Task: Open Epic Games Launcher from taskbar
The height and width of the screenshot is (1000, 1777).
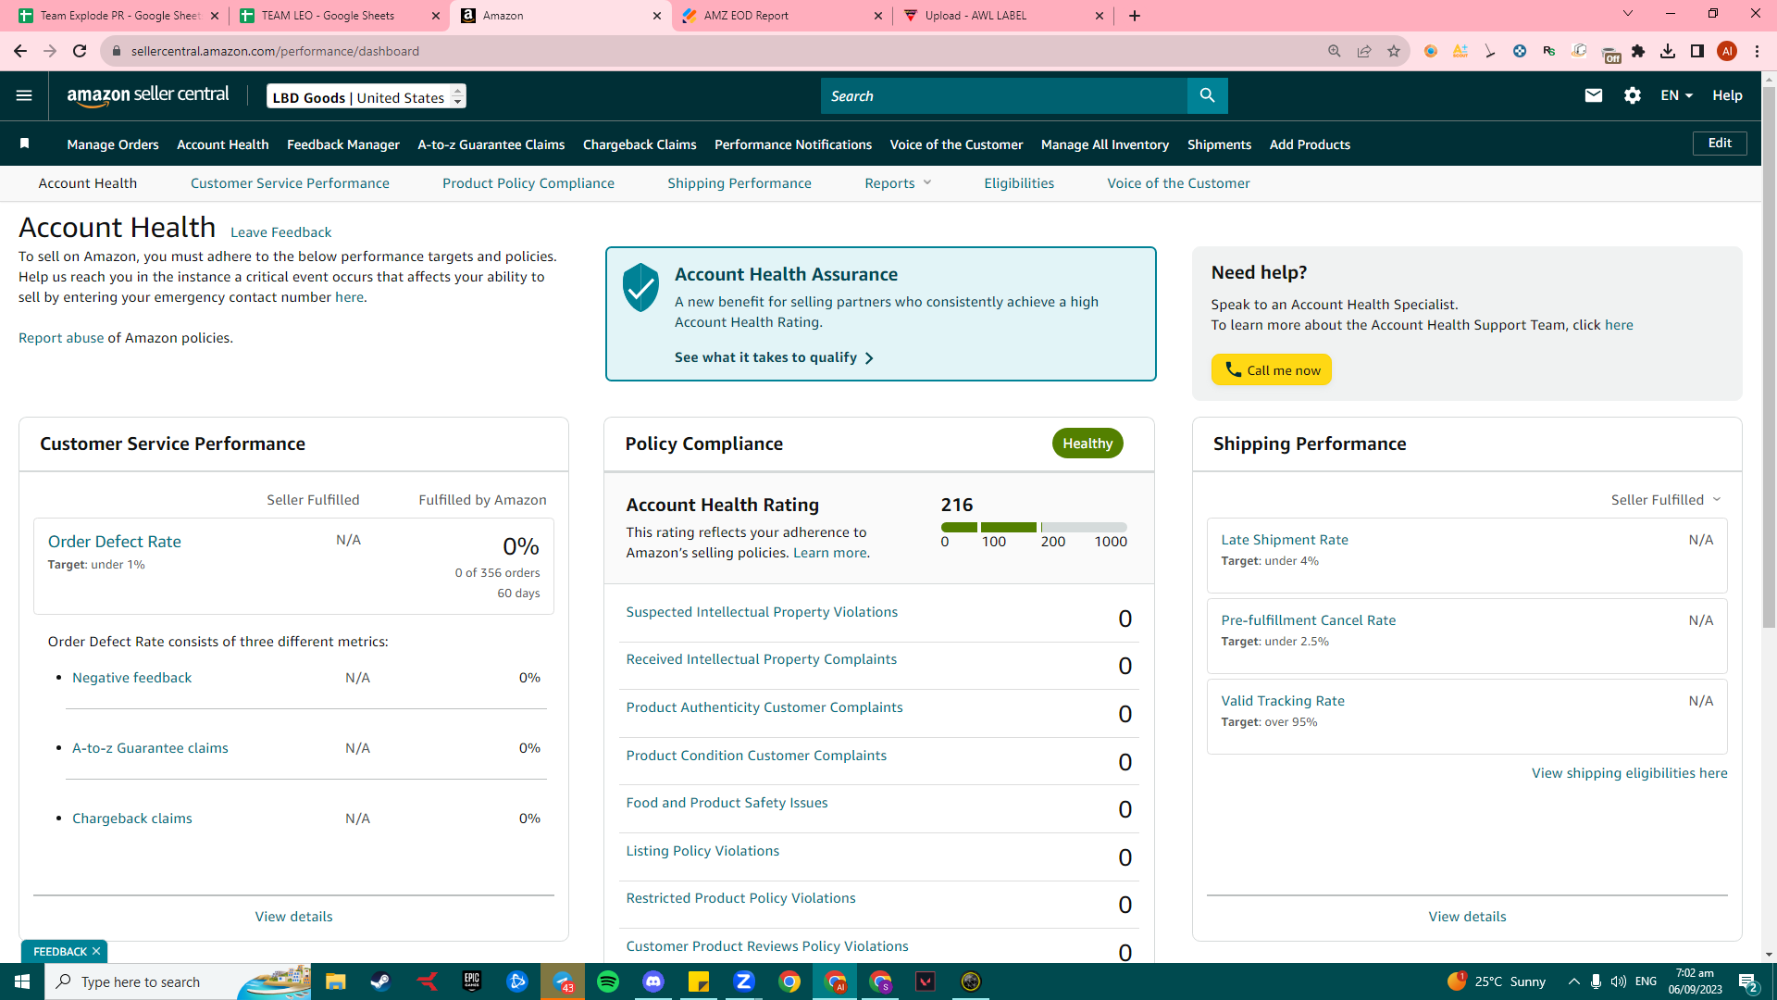Action: click(x=472, y=981)
